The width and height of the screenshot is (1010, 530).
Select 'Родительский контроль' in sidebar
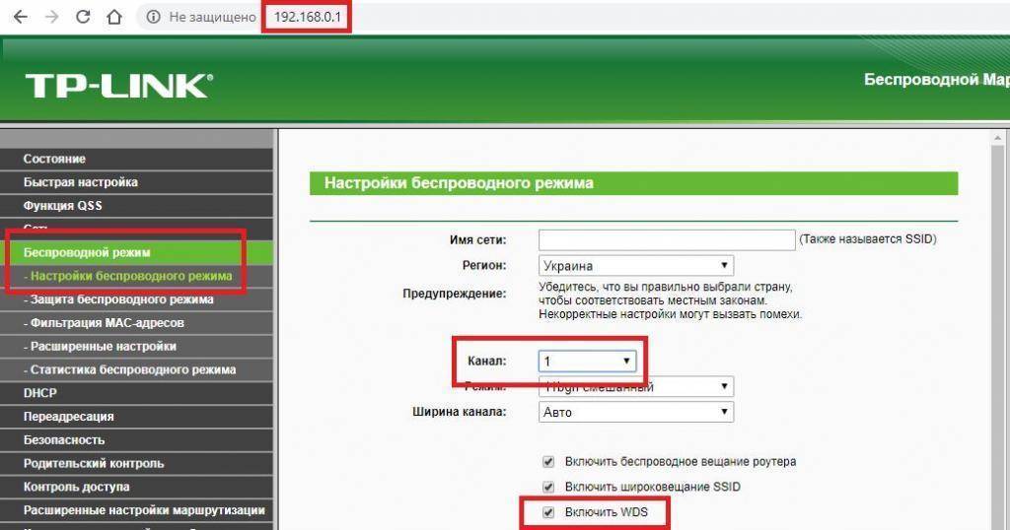click(x=94, y=463)
